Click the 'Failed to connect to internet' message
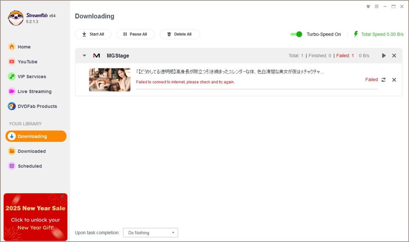 [185, 82]
